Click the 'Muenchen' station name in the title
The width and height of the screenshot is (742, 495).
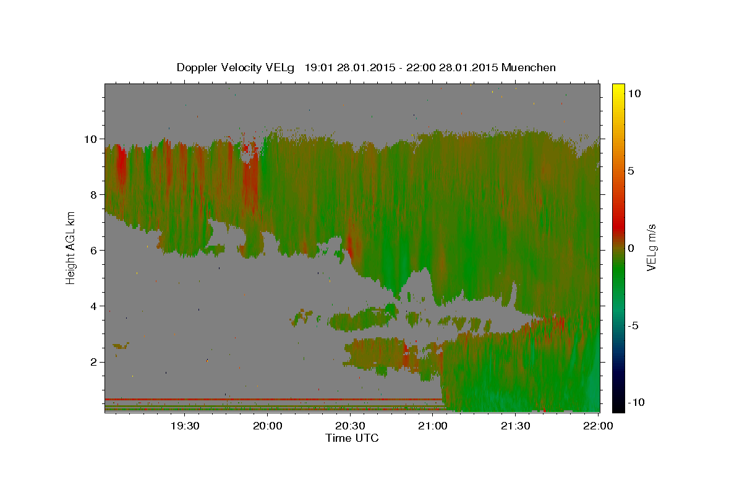(x=529, y=67)
